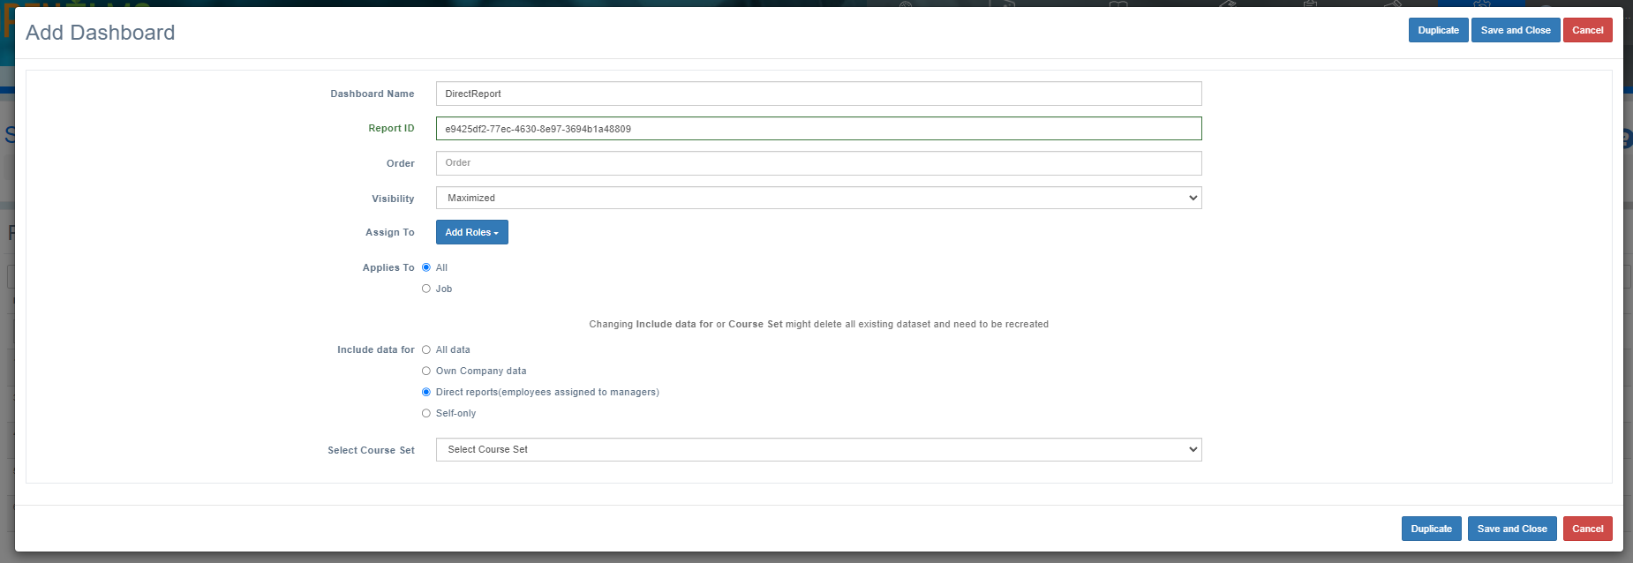
Task: Focus the Dashboard Name input field
Action: pyautogui.click(x=818, y=94)
